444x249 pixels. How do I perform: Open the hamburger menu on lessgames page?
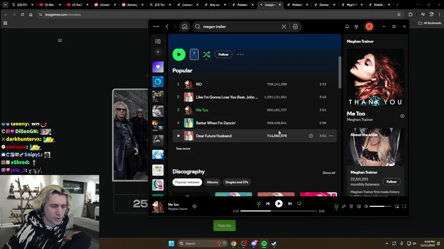60,40
